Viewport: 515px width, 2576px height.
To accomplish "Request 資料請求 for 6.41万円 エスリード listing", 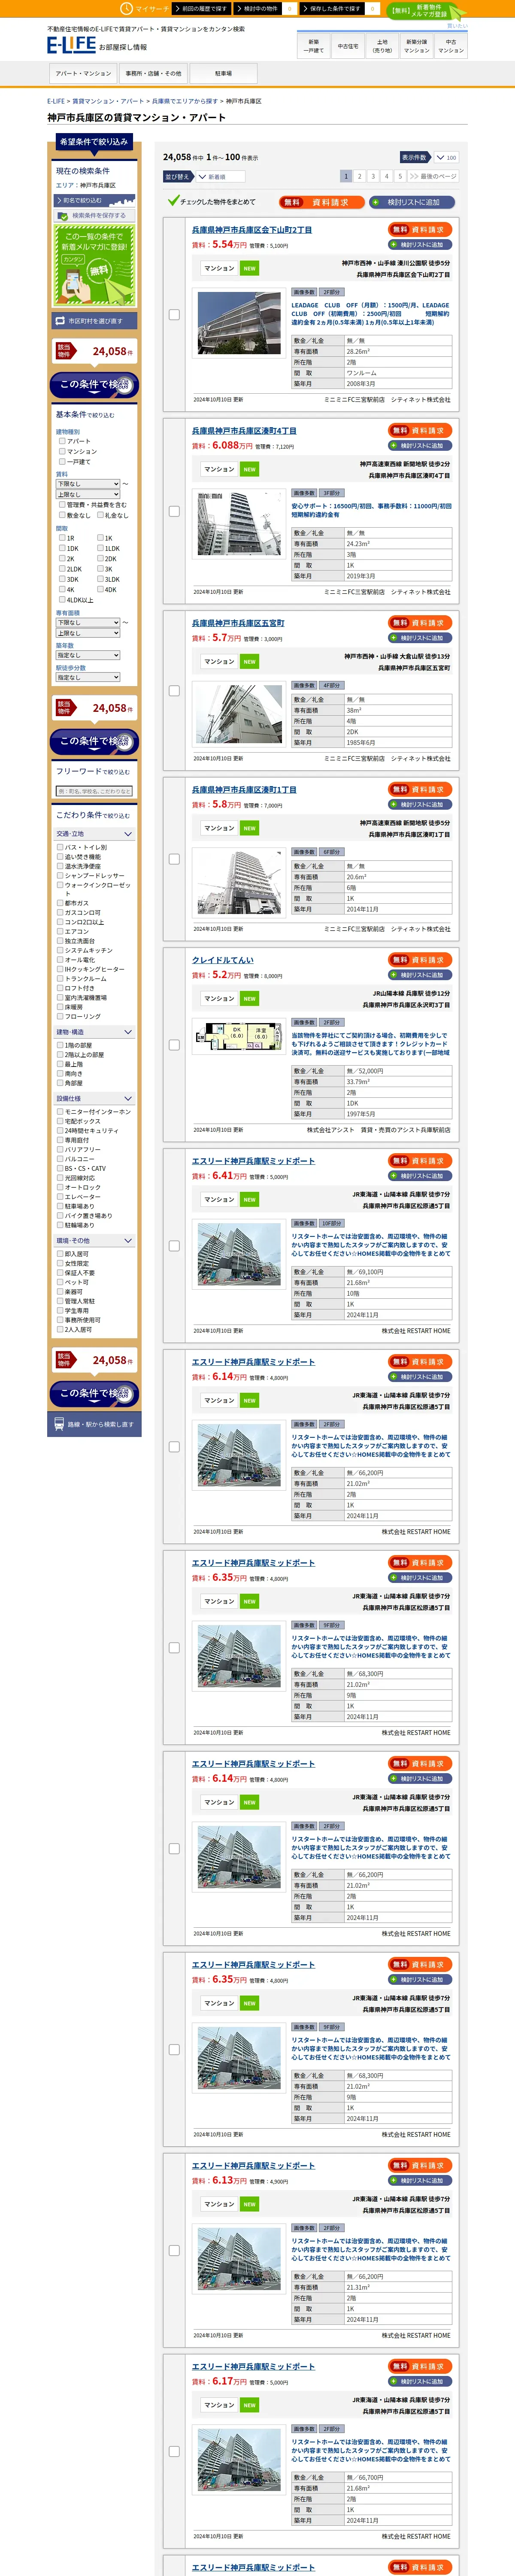I will point(420,1161).
